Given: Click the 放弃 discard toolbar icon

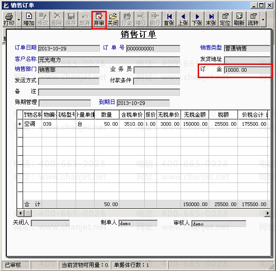Looking at the screenshot, I should click(85, 19).
